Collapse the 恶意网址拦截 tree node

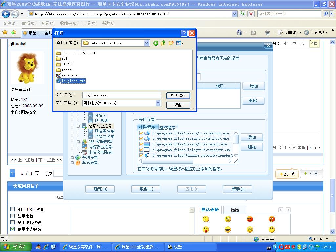[78, 126]
